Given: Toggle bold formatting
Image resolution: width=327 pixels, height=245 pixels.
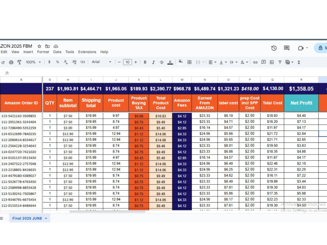Looking at the screenshot, I should (x=145, y=62).
